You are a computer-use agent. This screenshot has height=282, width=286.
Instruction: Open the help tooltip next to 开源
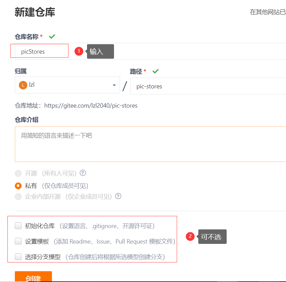(83, 173)
